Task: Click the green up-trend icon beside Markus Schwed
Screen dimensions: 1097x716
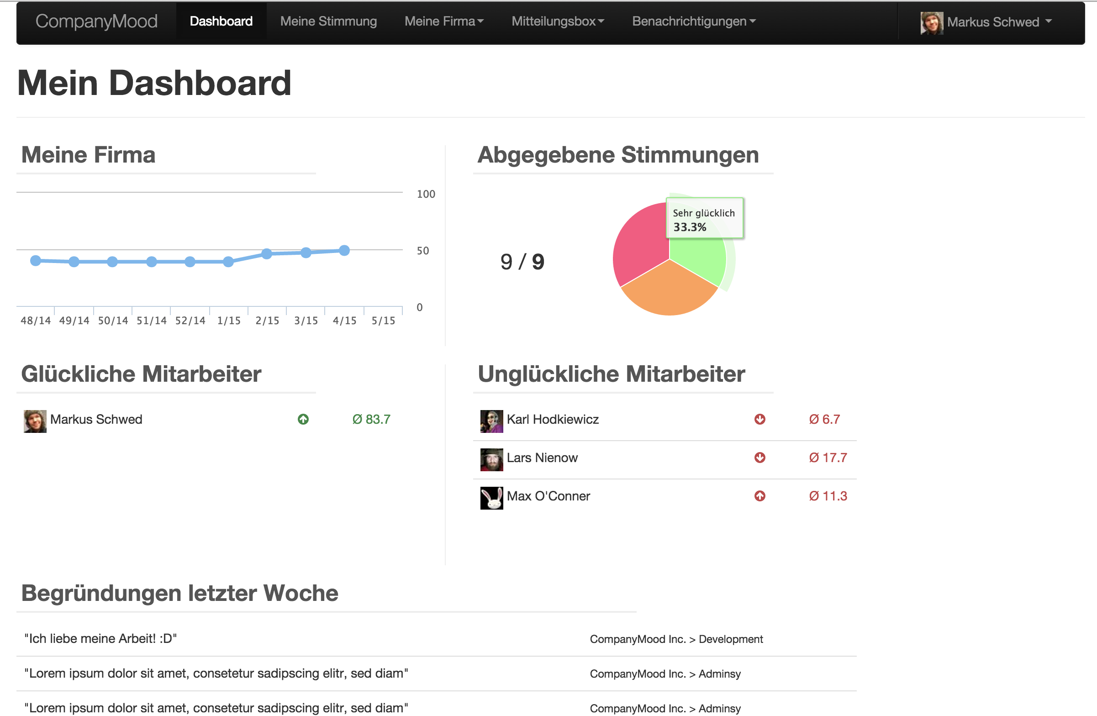Action: (x=303, y=419)
